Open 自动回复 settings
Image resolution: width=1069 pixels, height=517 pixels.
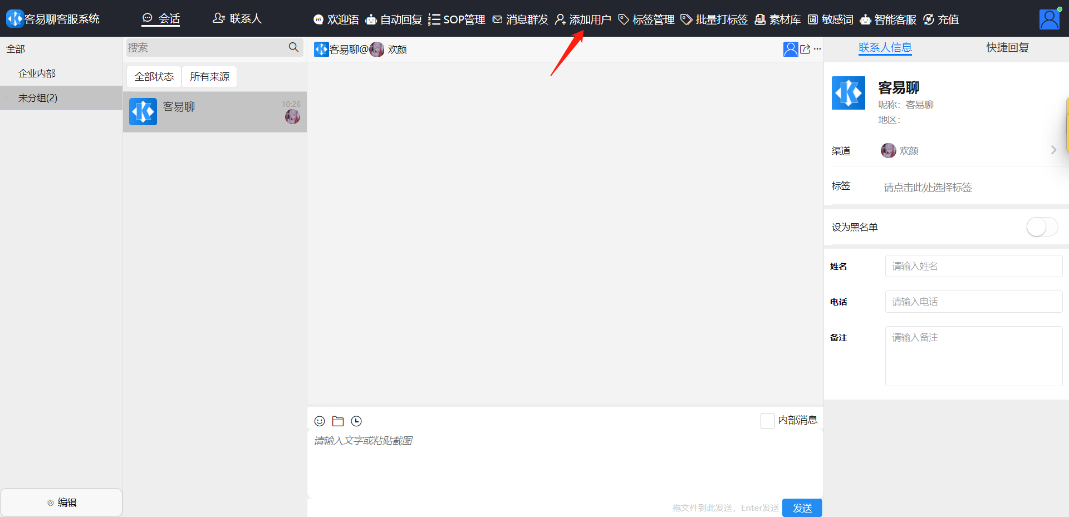point(394,19)
